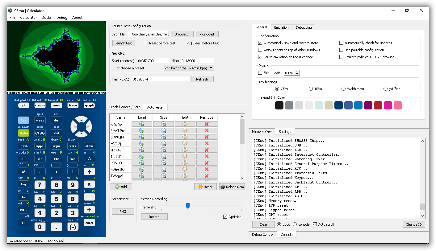Click the .json file path input field
The width and height of the screenshot is (436, 251).
click(148, 34)
